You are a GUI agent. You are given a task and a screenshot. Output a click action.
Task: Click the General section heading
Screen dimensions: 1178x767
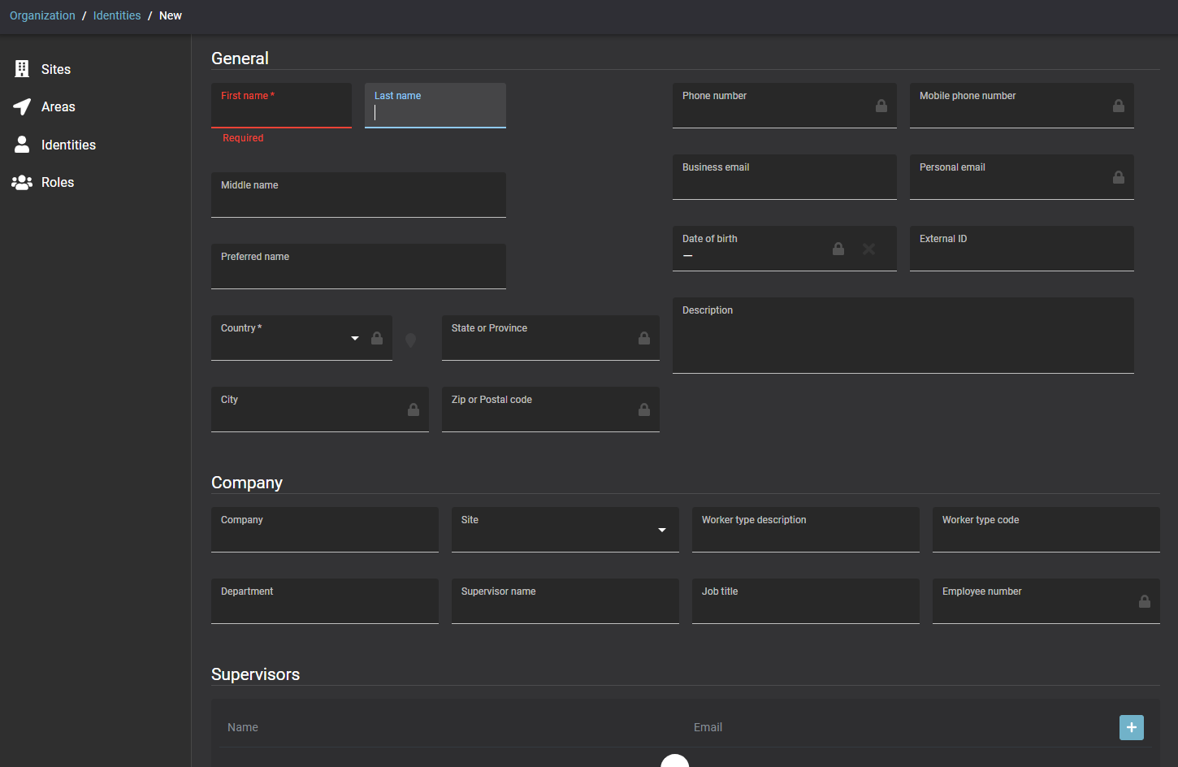pyautogui.click(x=240, y=58)
